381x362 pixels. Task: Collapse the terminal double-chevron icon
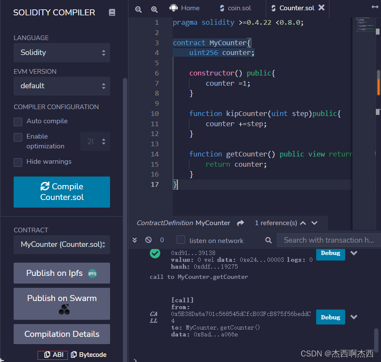click(x=135, y=240)
